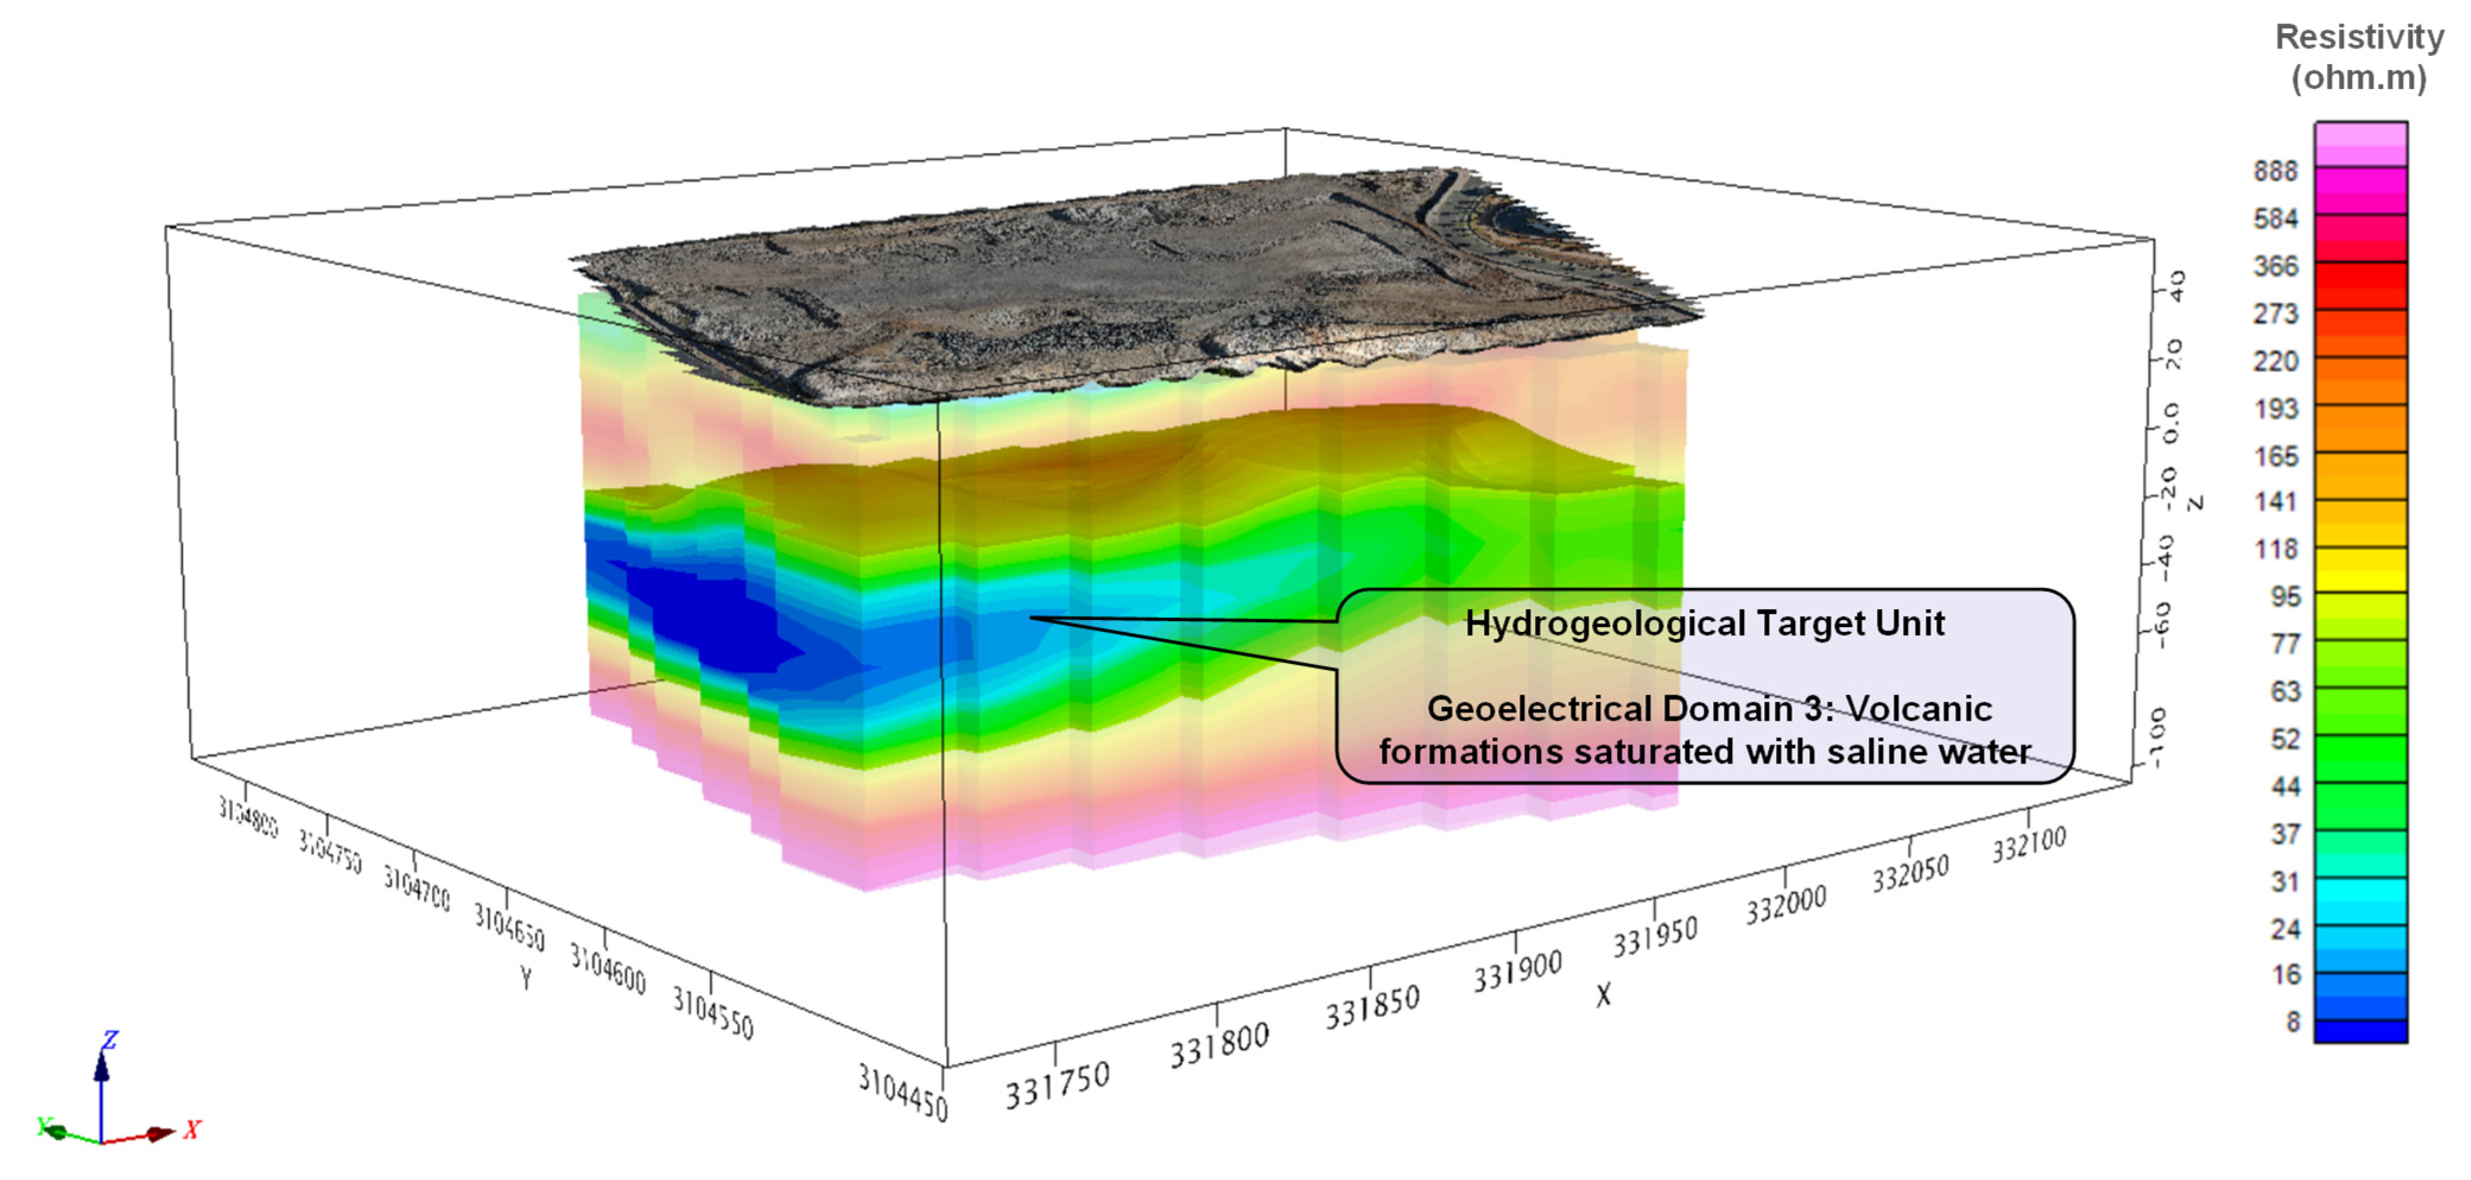
Task: Click the 3104450 Y axis label
Action: pyautogui.click(x=902, y=1093)
